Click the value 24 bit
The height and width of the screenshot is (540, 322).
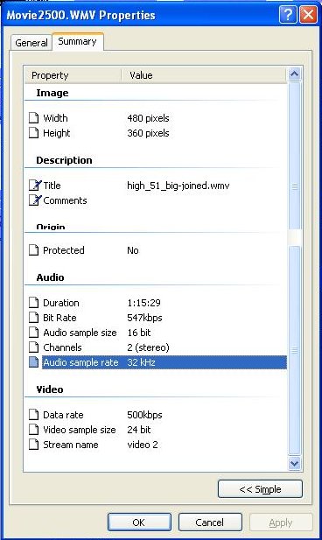139,430
